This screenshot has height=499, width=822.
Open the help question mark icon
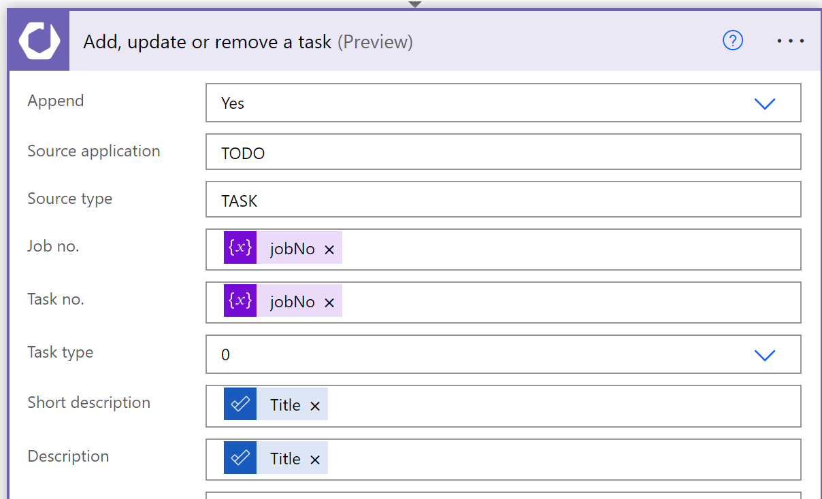click(733, 41)
